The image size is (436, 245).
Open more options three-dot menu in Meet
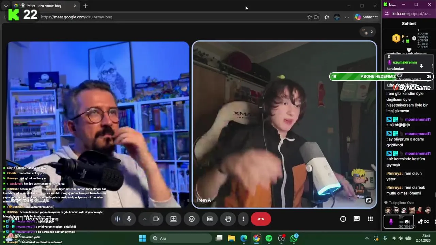point(243,219)
